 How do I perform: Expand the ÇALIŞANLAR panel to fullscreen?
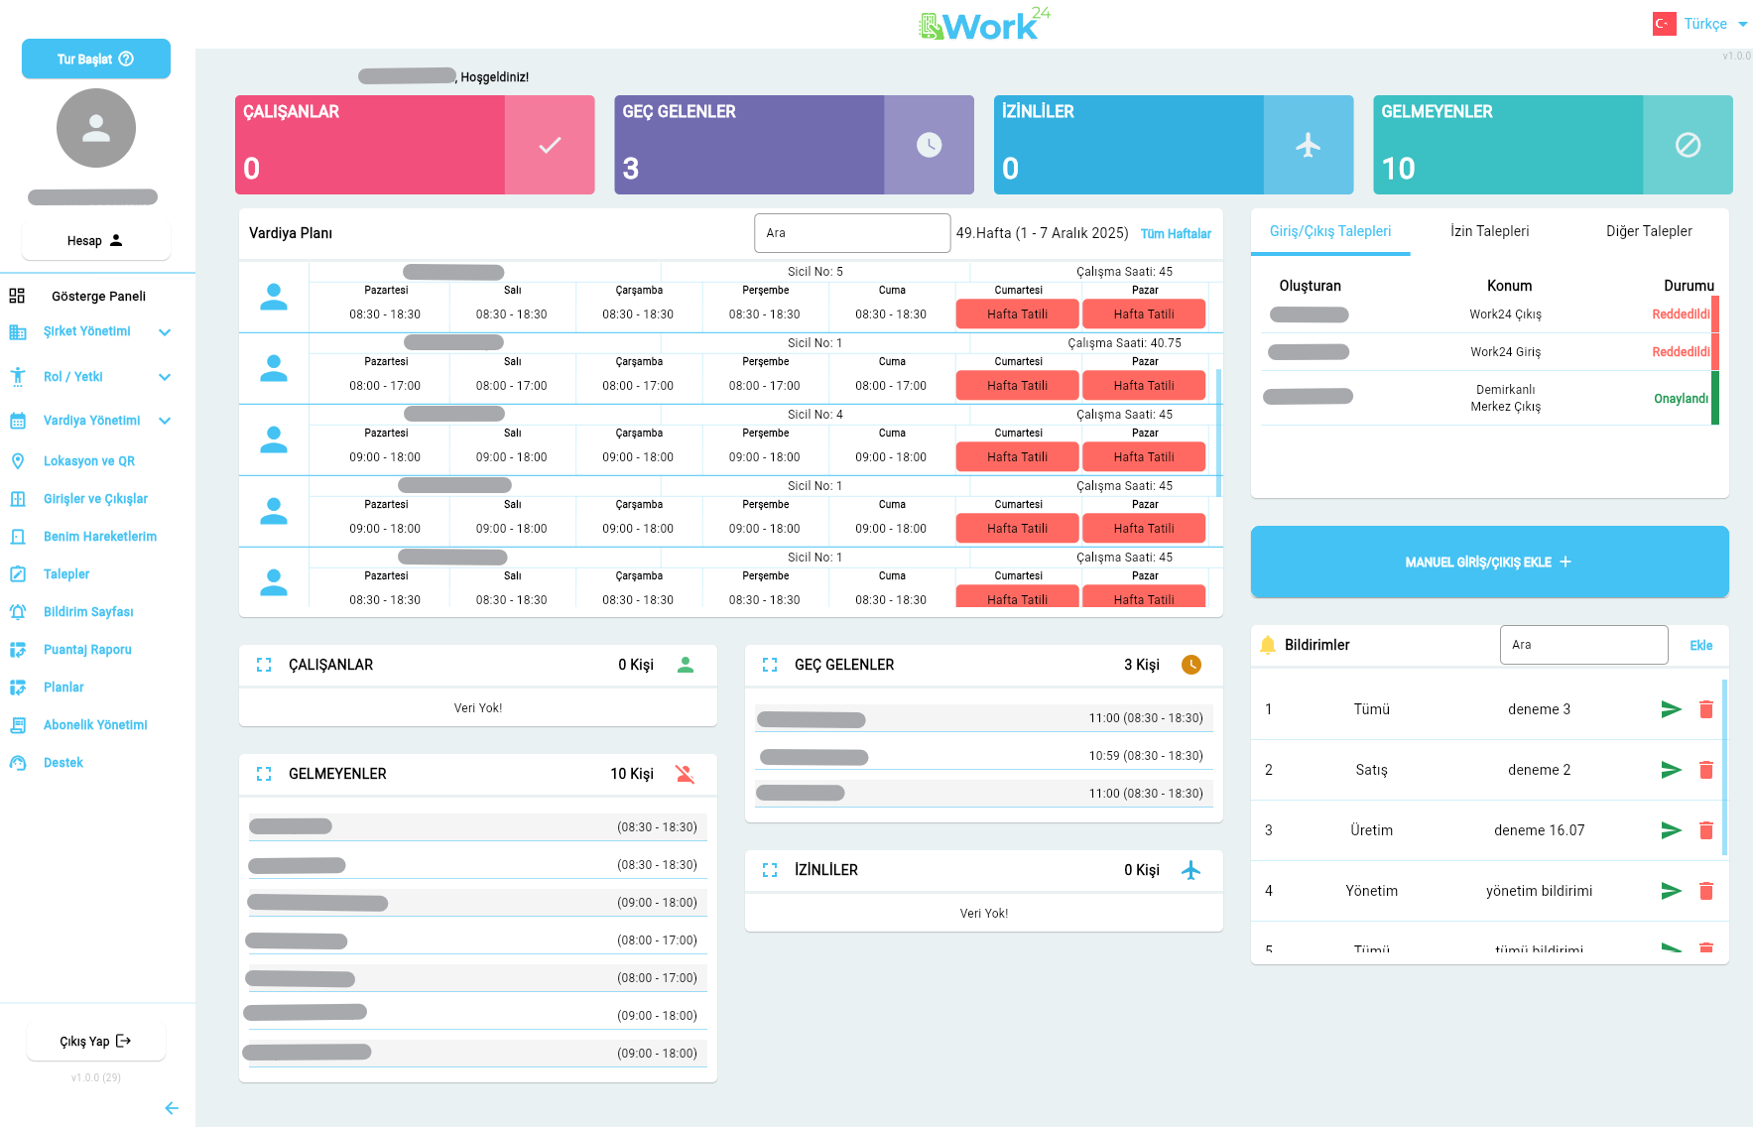point(264,665)
